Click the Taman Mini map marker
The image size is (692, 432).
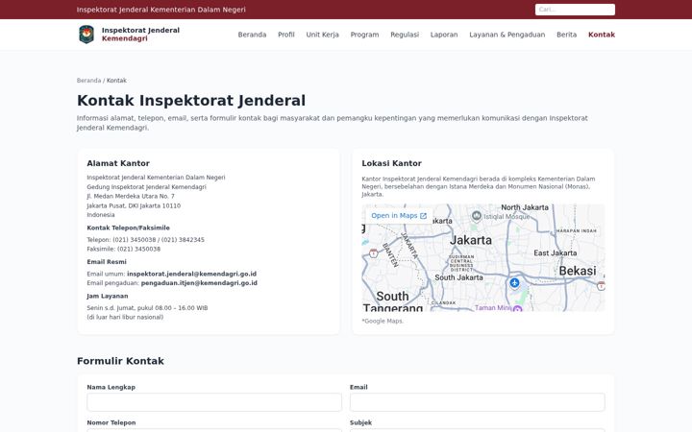pos(518,308)
